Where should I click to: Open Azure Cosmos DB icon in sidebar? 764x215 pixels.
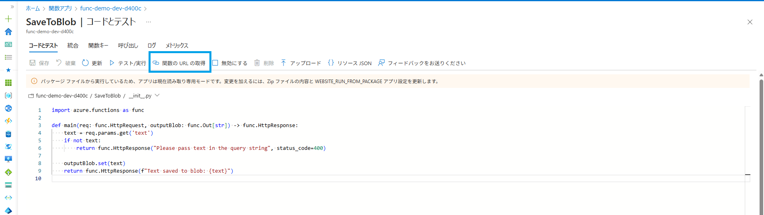point(8,147)
